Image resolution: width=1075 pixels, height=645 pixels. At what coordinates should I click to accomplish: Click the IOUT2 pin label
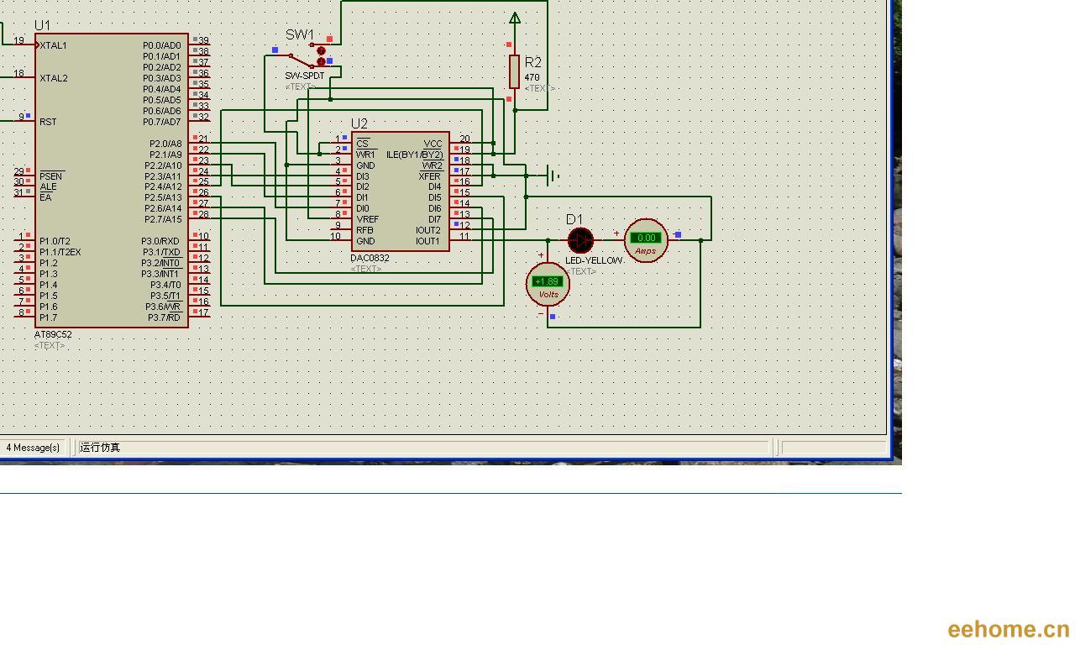click(428, 230)
